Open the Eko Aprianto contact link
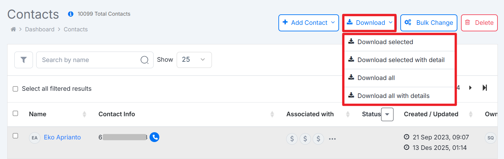This screenshot has width=504, height=159. 62,137
